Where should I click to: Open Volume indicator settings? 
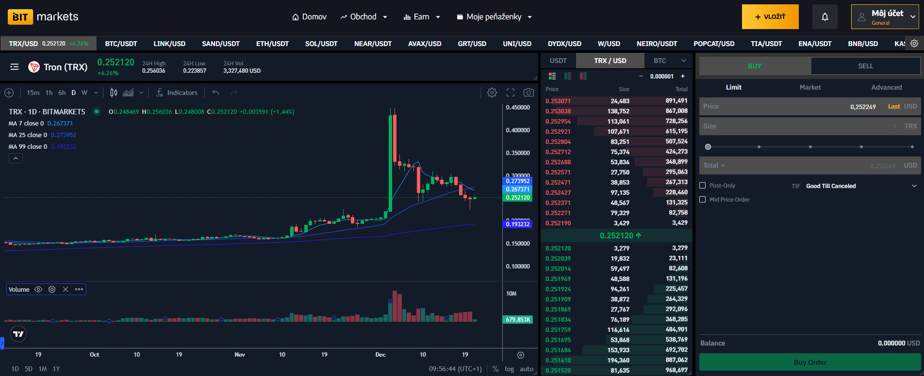pos(52,289)
